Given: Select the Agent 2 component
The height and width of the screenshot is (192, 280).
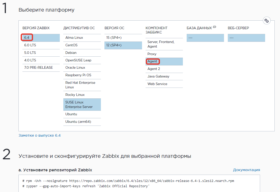Looking at the screenshot, I should tap(154, 69).
